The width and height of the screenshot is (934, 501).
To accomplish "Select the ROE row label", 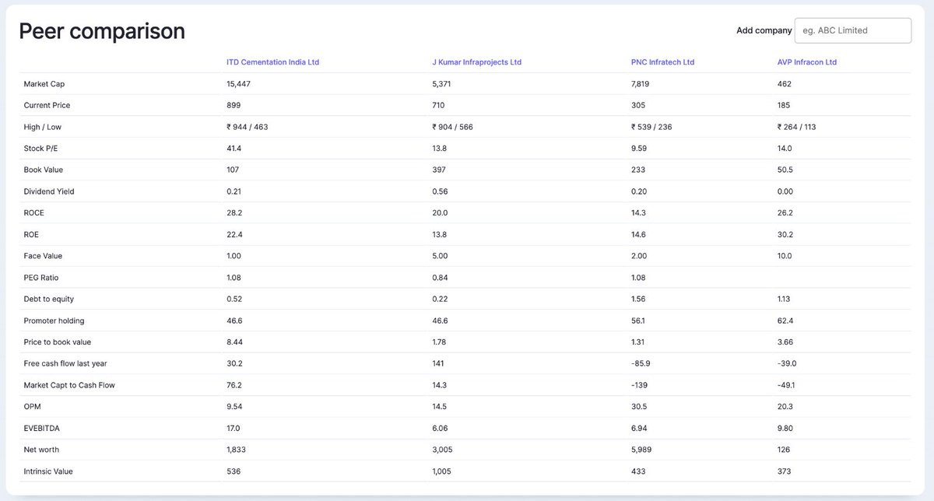I will pyautogui.click(x=32, y=234).
